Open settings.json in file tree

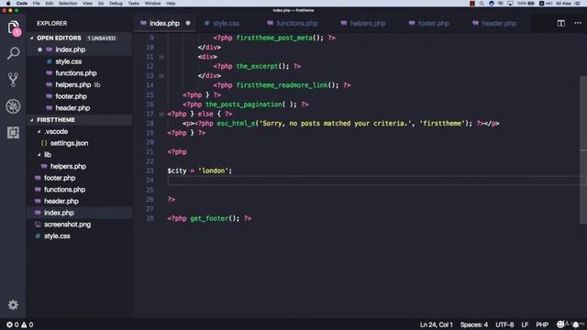point(80,143)
